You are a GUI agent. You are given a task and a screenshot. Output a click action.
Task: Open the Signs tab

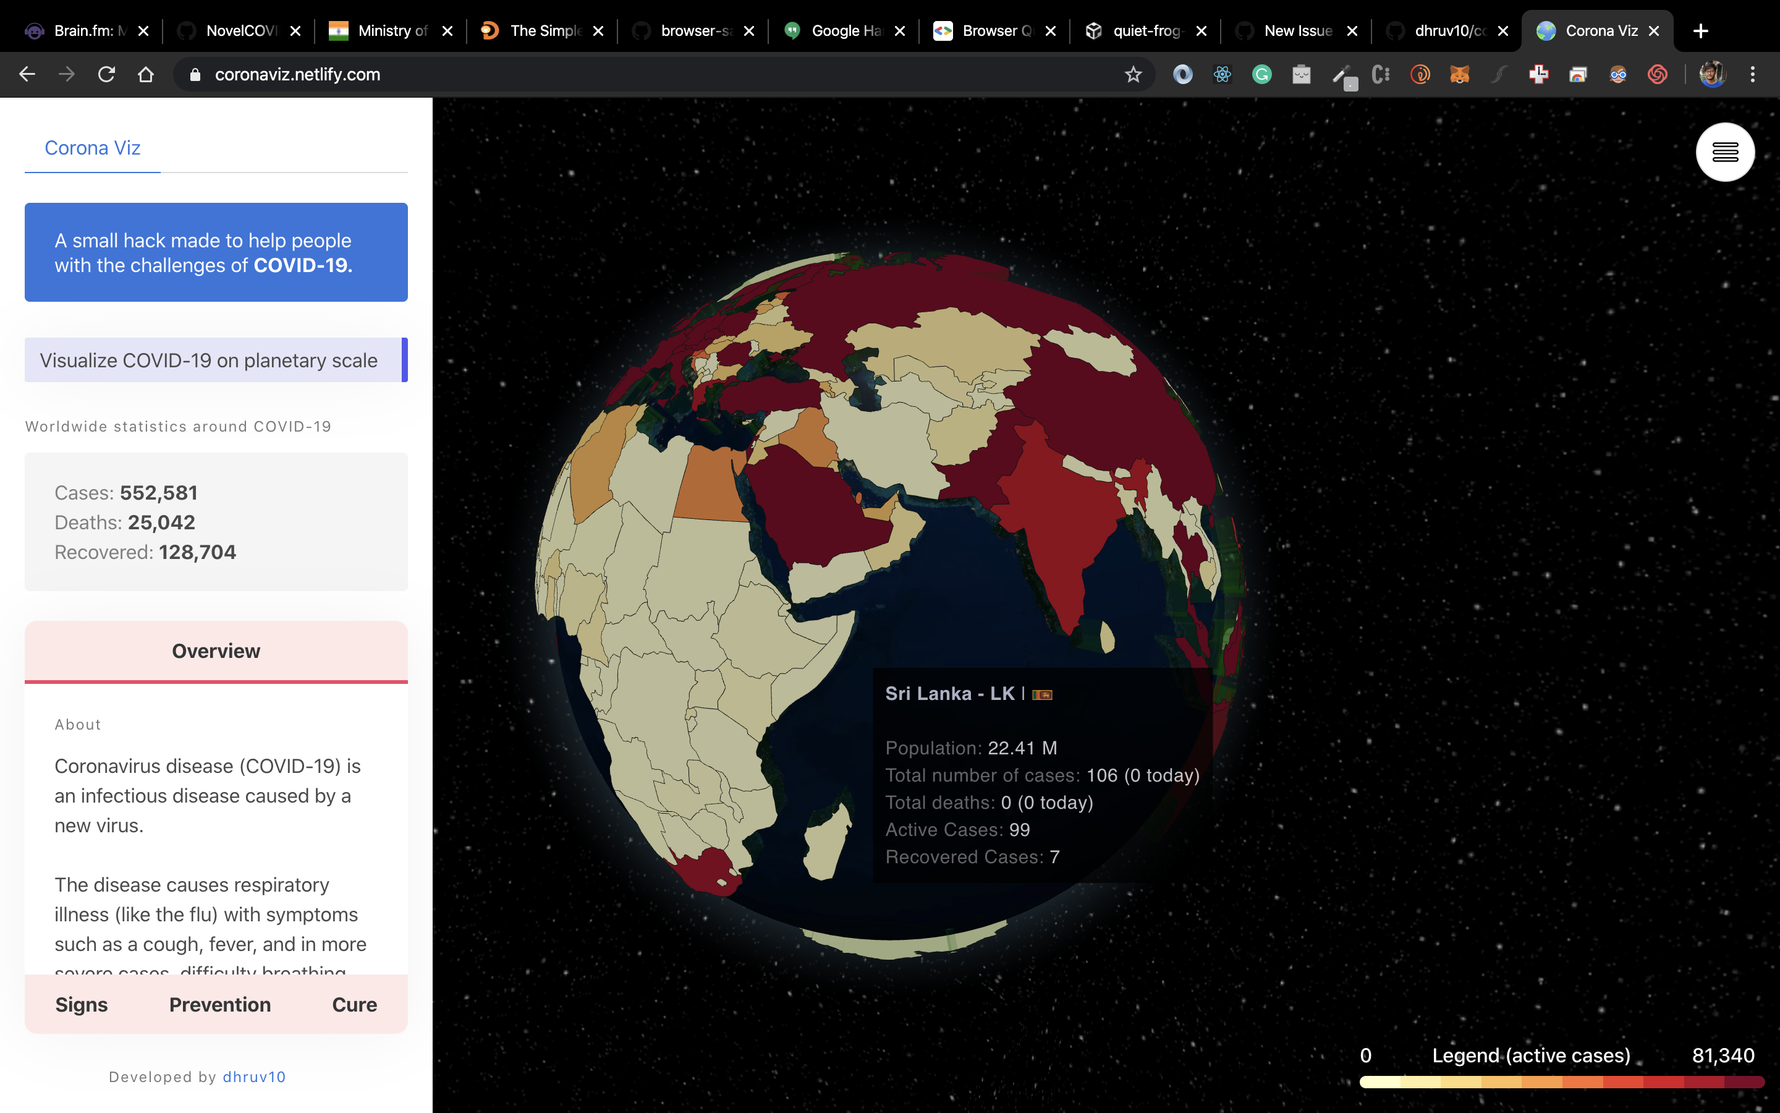click(82, 1005)
